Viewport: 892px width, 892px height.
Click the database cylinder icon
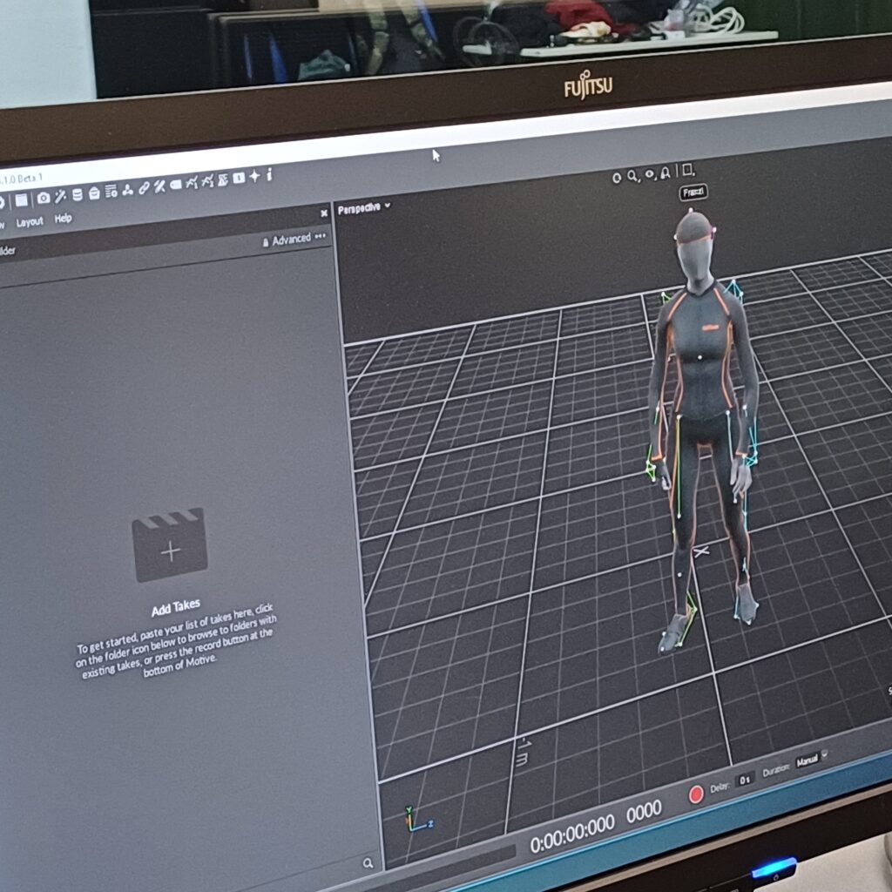point(78,194)
